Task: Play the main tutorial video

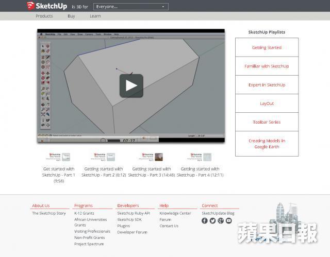Action: 131,85
